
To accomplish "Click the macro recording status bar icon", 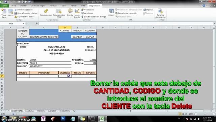I will point(13,114).
